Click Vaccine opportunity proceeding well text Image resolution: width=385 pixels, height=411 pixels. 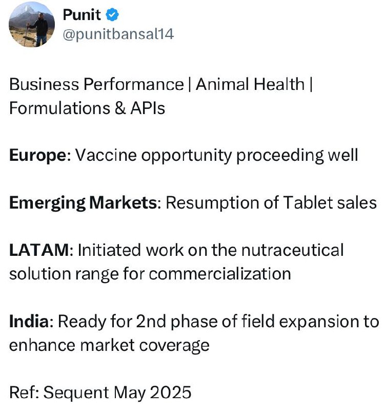(216, 156)
